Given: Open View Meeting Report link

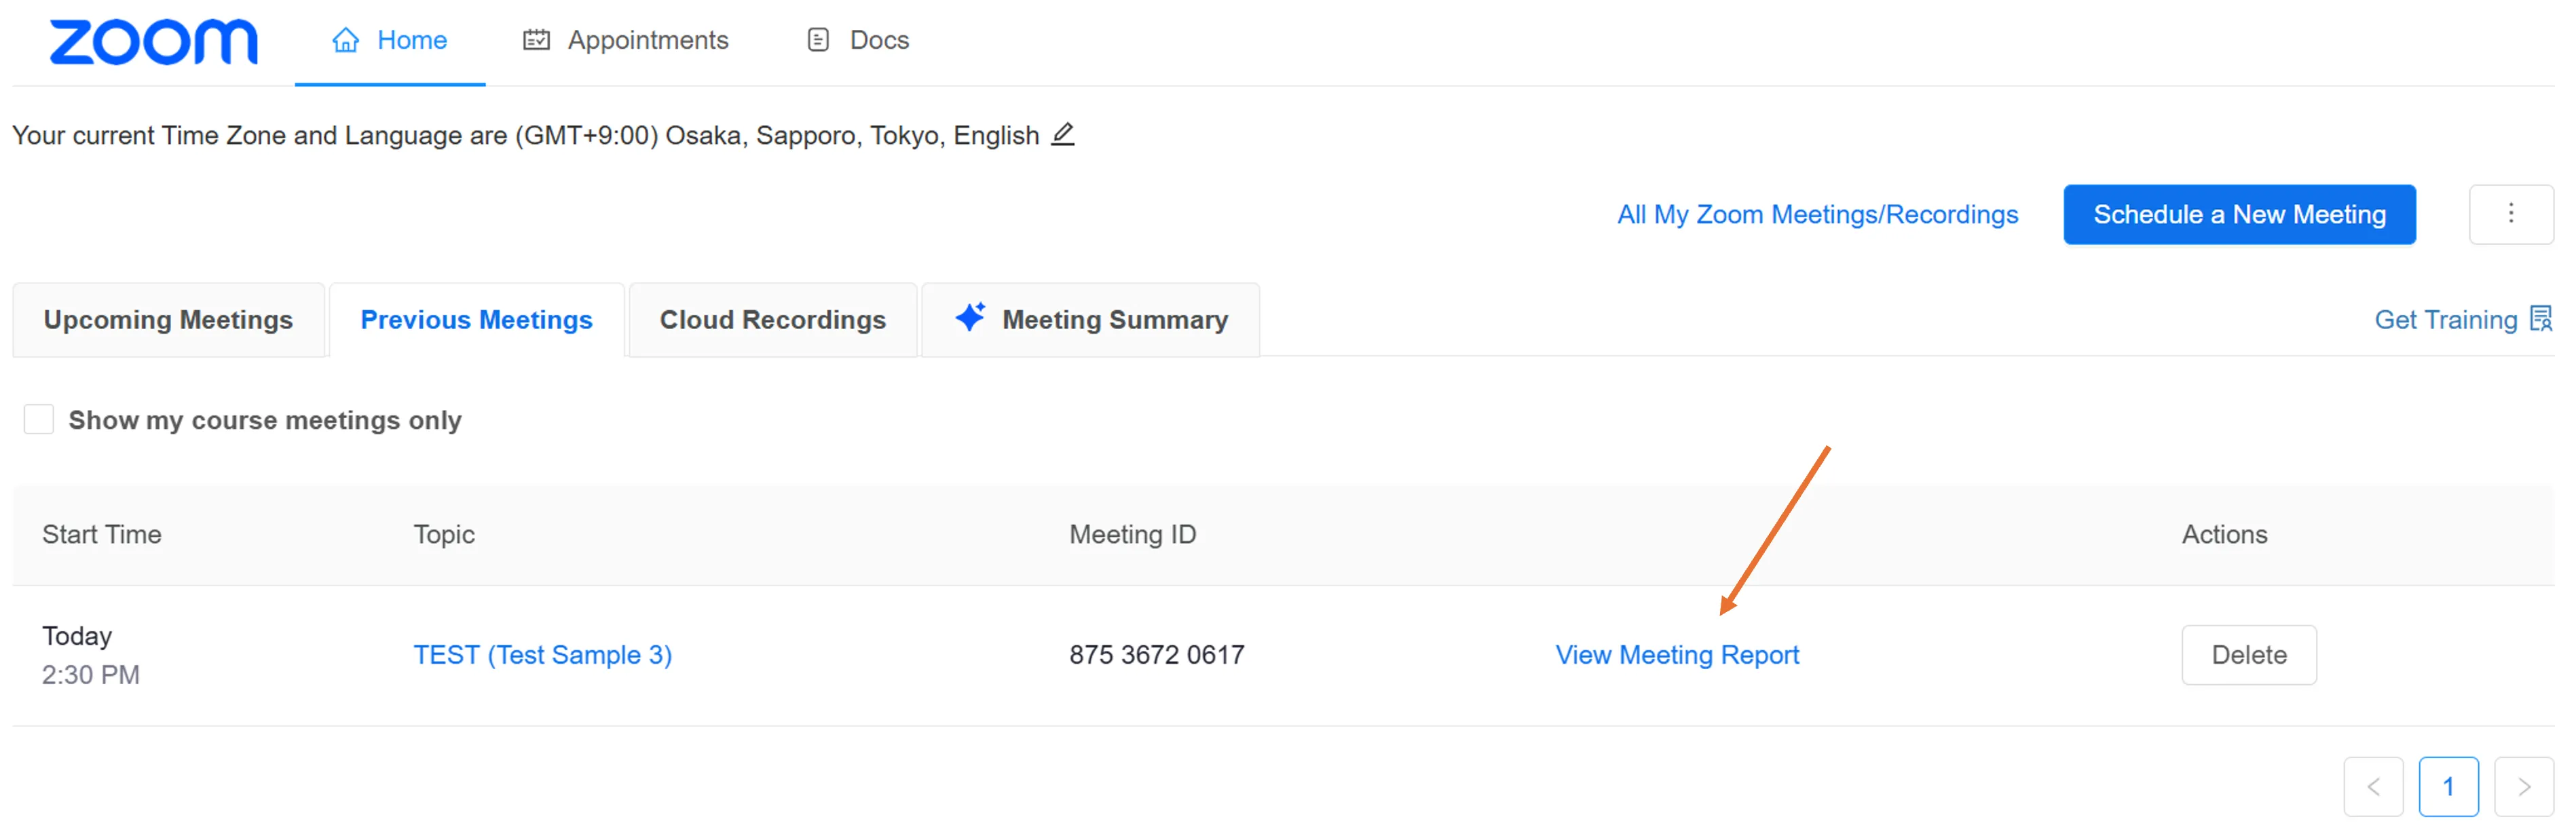Looking at the screenshot, I should (1677, 655).
